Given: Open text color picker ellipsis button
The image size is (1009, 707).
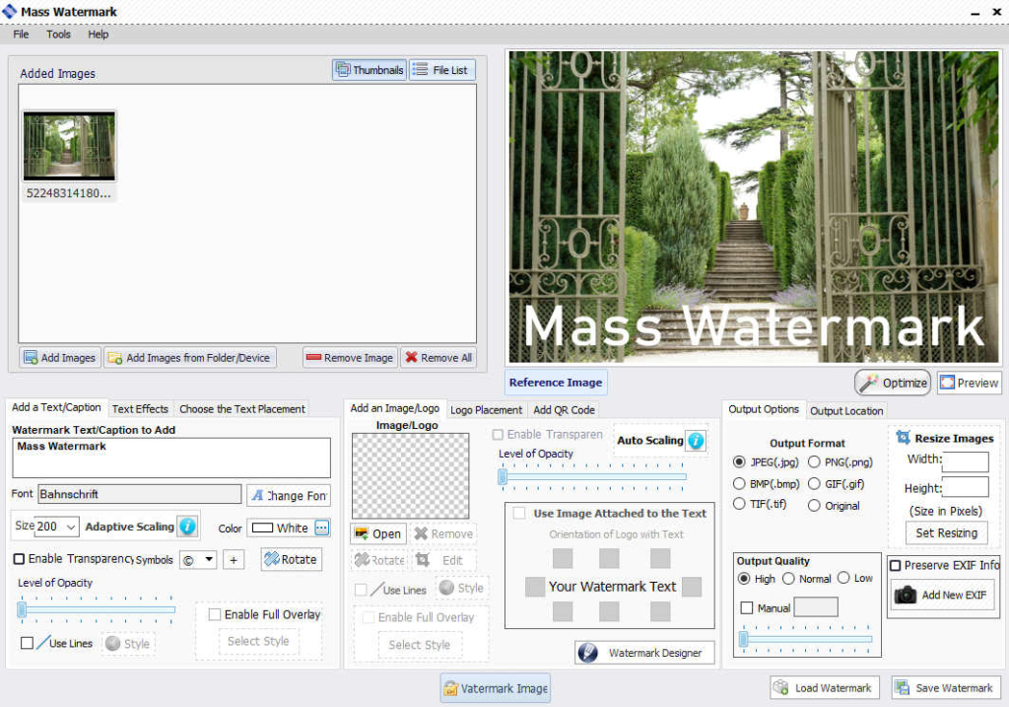Looking at the screenshot, I should tap(322, 528).
